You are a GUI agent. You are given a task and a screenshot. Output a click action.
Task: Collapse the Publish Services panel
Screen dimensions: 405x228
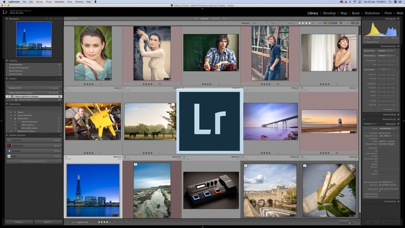click(x=6, y=135)
